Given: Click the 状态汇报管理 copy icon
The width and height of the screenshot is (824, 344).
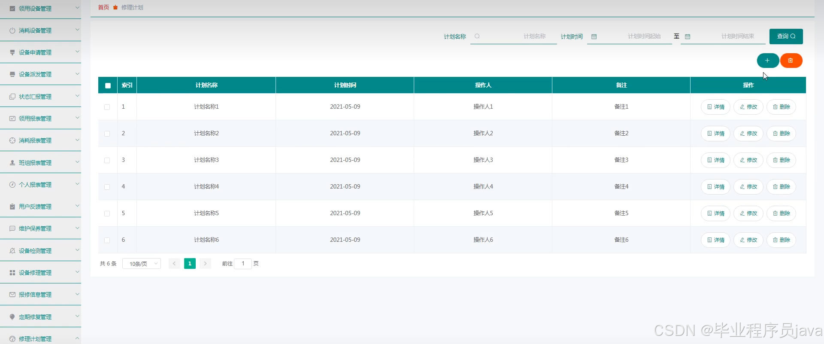Looking at the screenshot, I should coord(12,97).
